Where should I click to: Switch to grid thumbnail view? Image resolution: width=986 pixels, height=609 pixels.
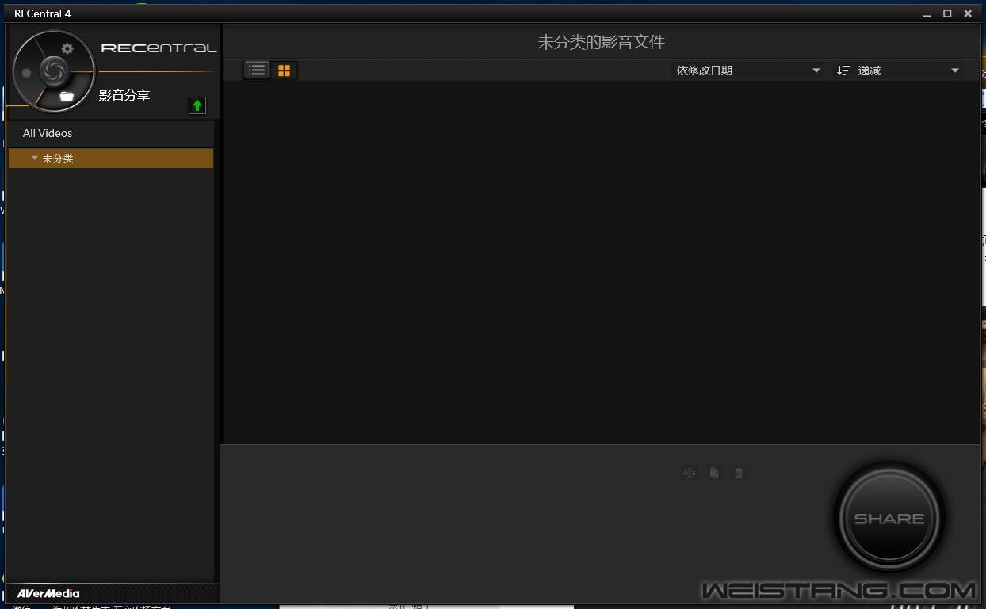(284, 70)
